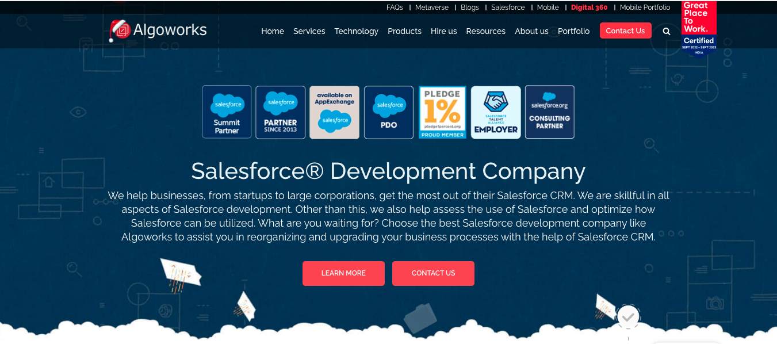Open the Technology menu
777x344 pixels.
tap(357, 31)
